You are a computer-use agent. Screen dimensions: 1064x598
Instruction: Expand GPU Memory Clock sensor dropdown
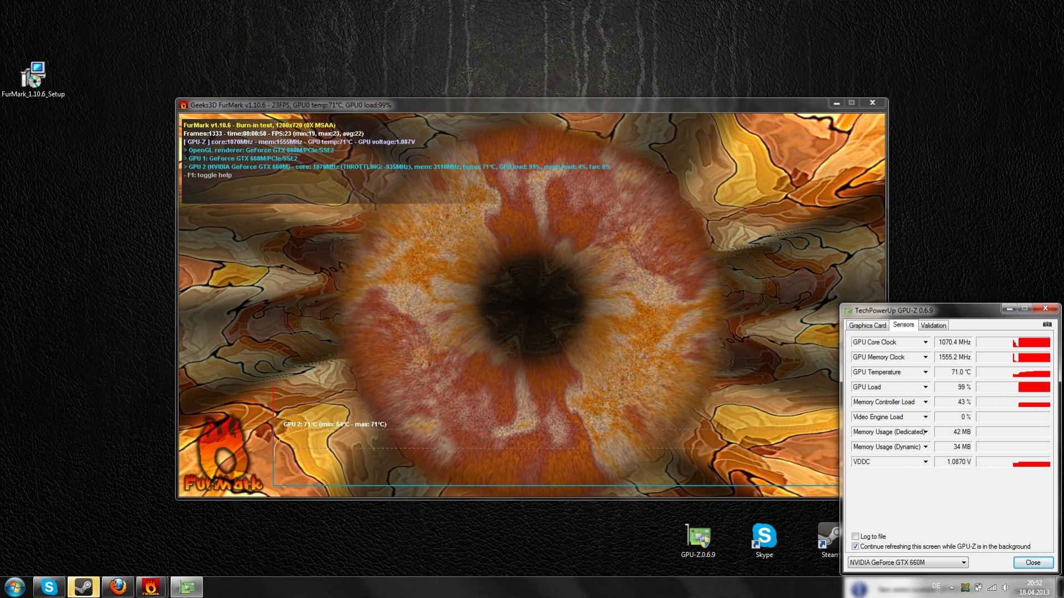pos(925,357)
